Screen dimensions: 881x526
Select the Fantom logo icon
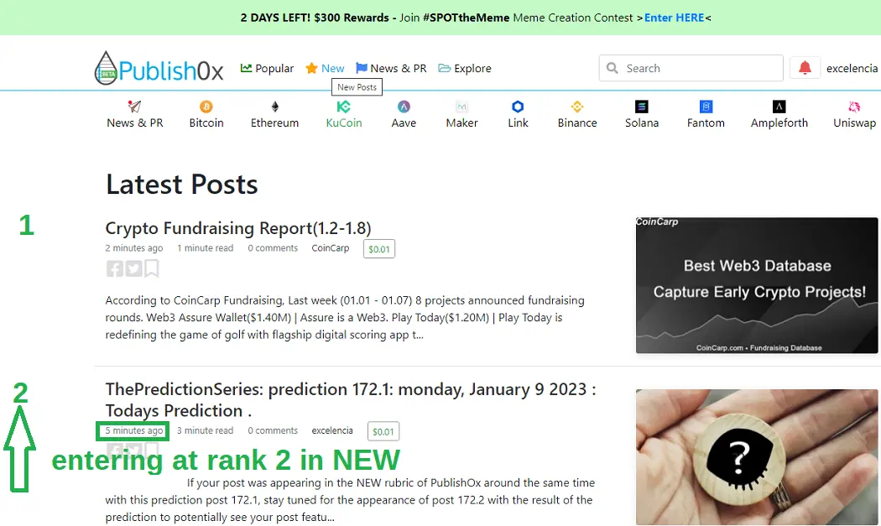(x=706, y=107)
